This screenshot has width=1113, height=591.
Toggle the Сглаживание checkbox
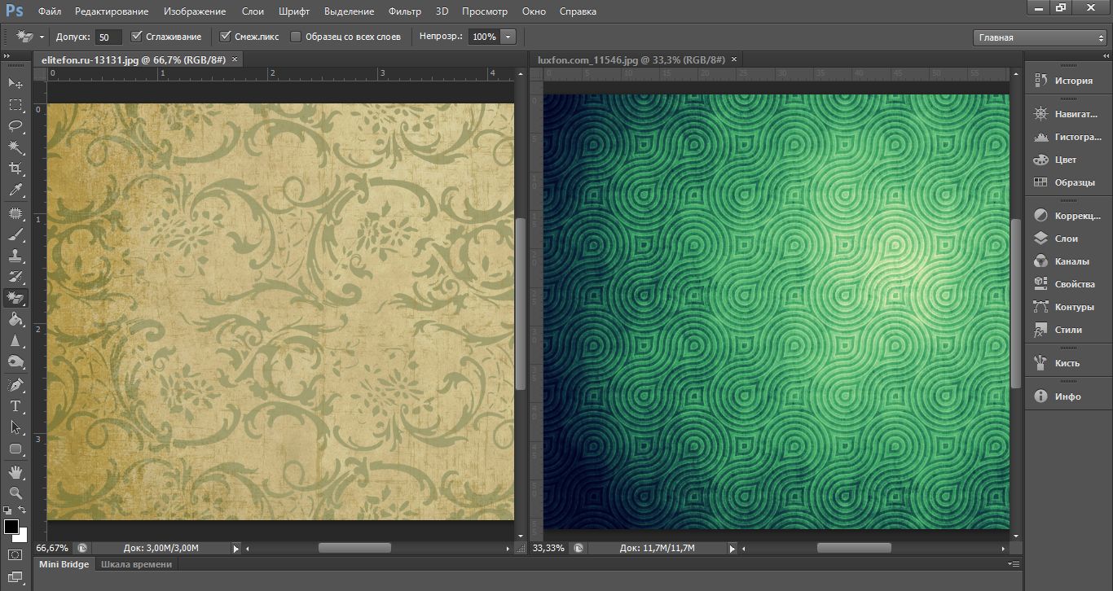click(x=137, y=37)
